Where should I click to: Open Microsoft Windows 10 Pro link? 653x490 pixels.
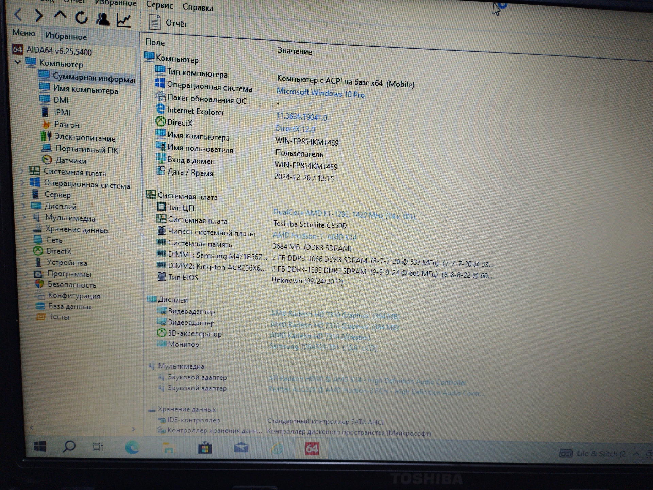pos(320,93)
